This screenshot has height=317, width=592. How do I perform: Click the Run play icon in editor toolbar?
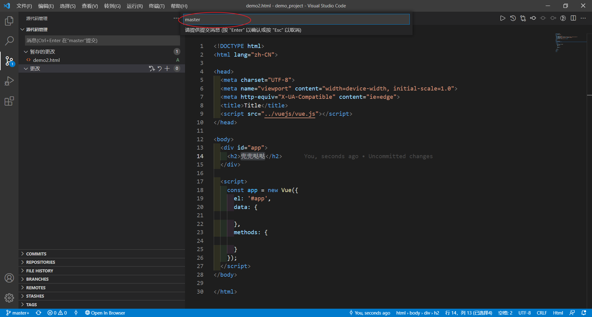tap(503, 18)
